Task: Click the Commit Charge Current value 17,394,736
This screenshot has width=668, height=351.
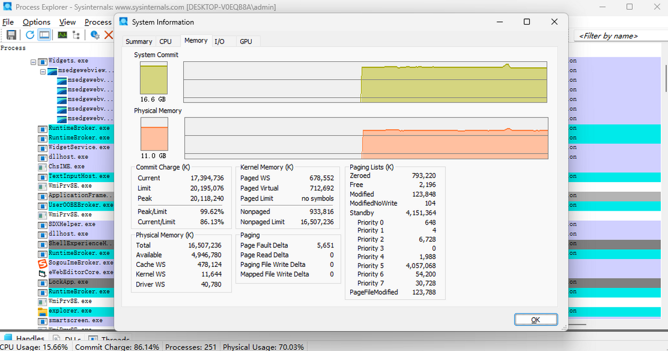Action: (207, 178)
